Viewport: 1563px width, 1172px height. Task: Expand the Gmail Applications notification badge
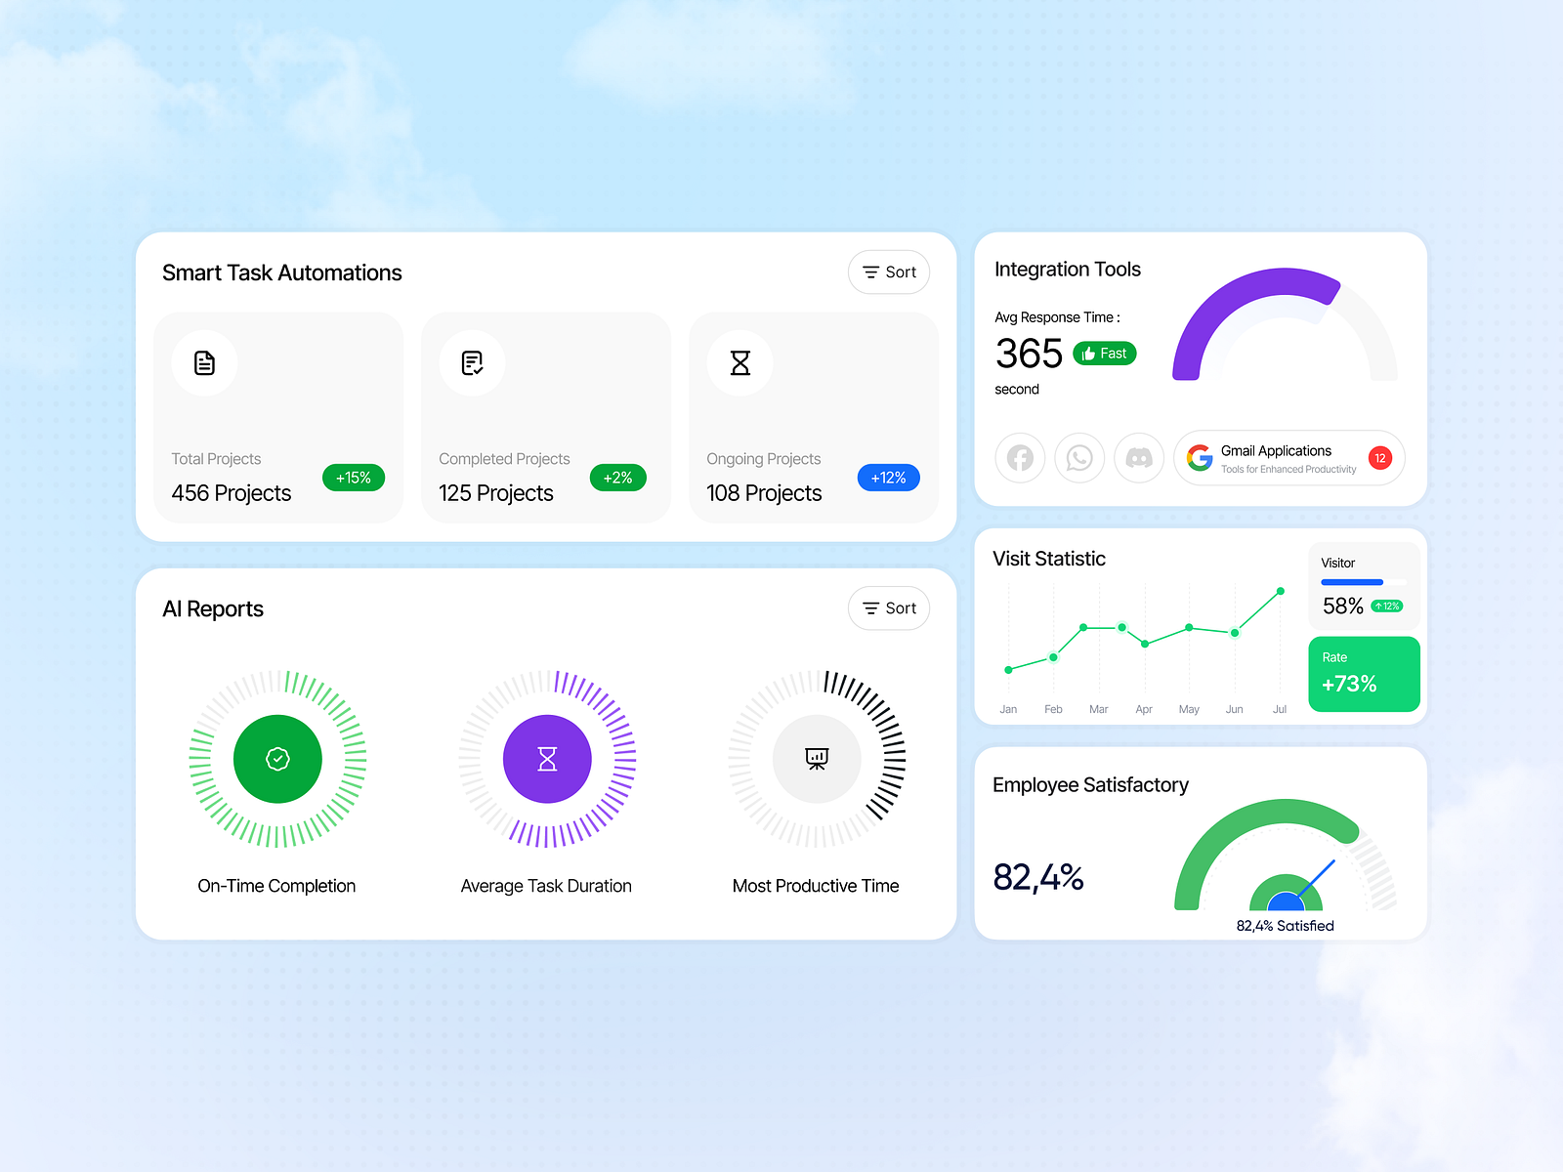[1381, 458]
